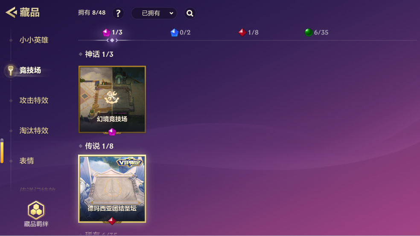The image size is (420, 236).
Task: Open the question mark help icon
Action: [118, 13]
